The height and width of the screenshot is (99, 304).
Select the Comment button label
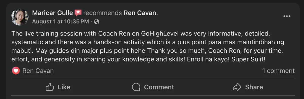pyautogui.click(x=159, y=87)
